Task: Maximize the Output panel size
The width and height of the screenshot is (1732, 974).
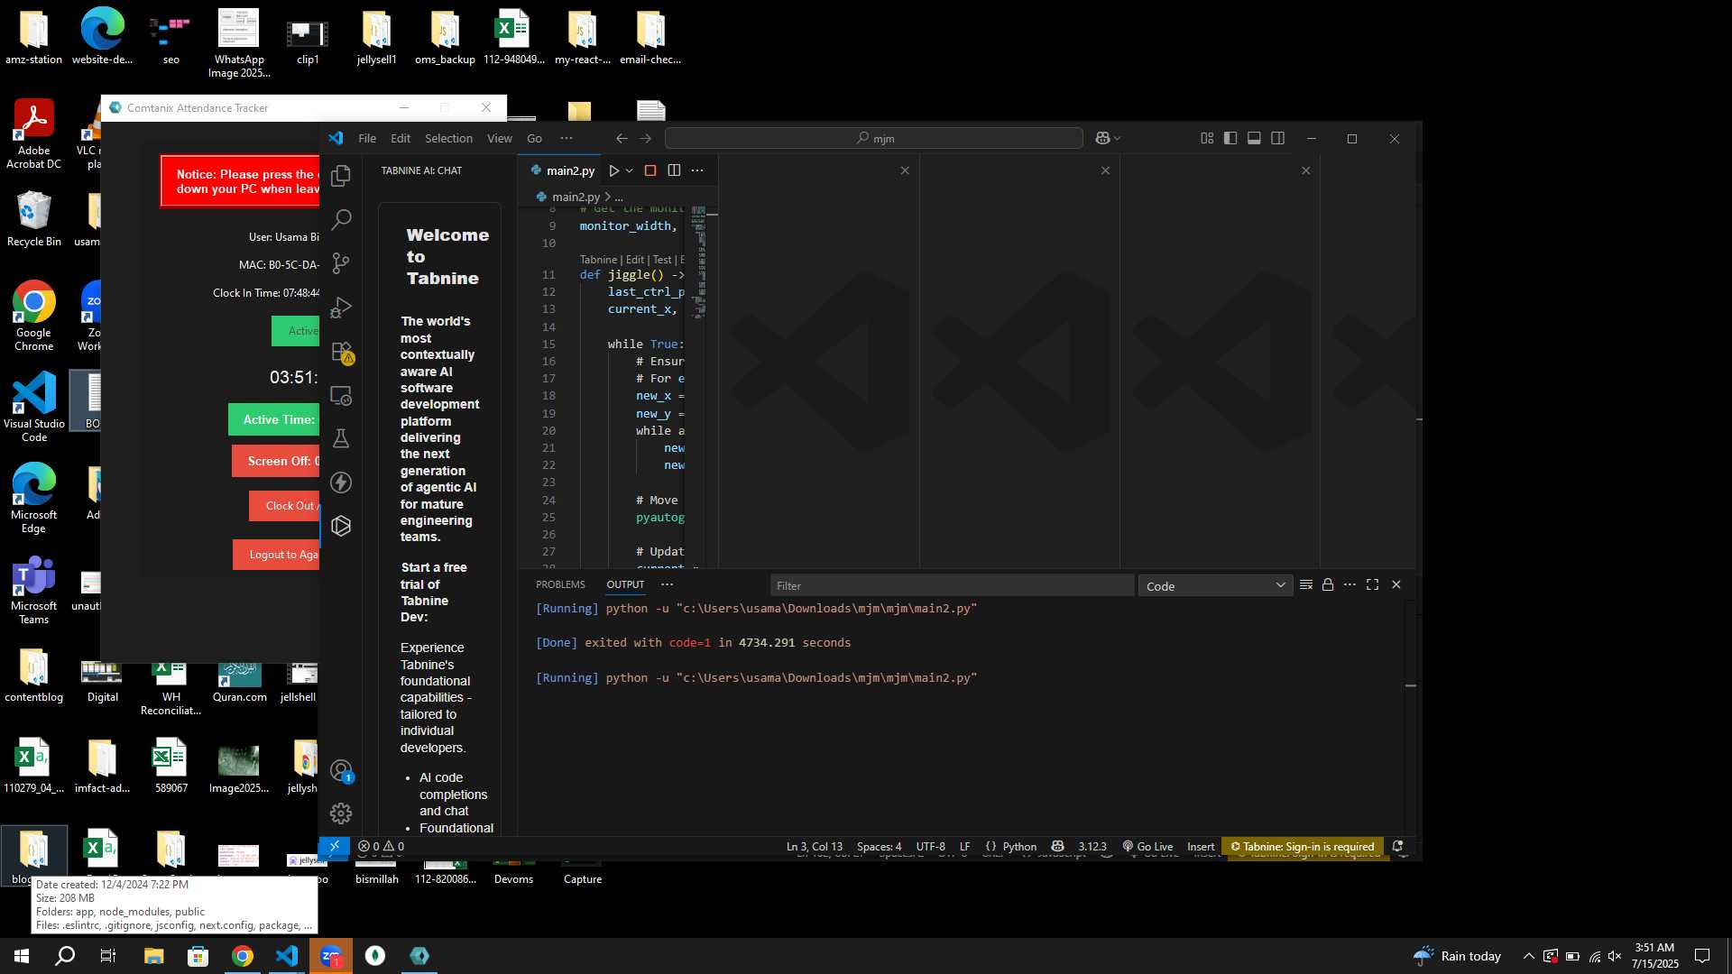Action: coord(1372,584)
